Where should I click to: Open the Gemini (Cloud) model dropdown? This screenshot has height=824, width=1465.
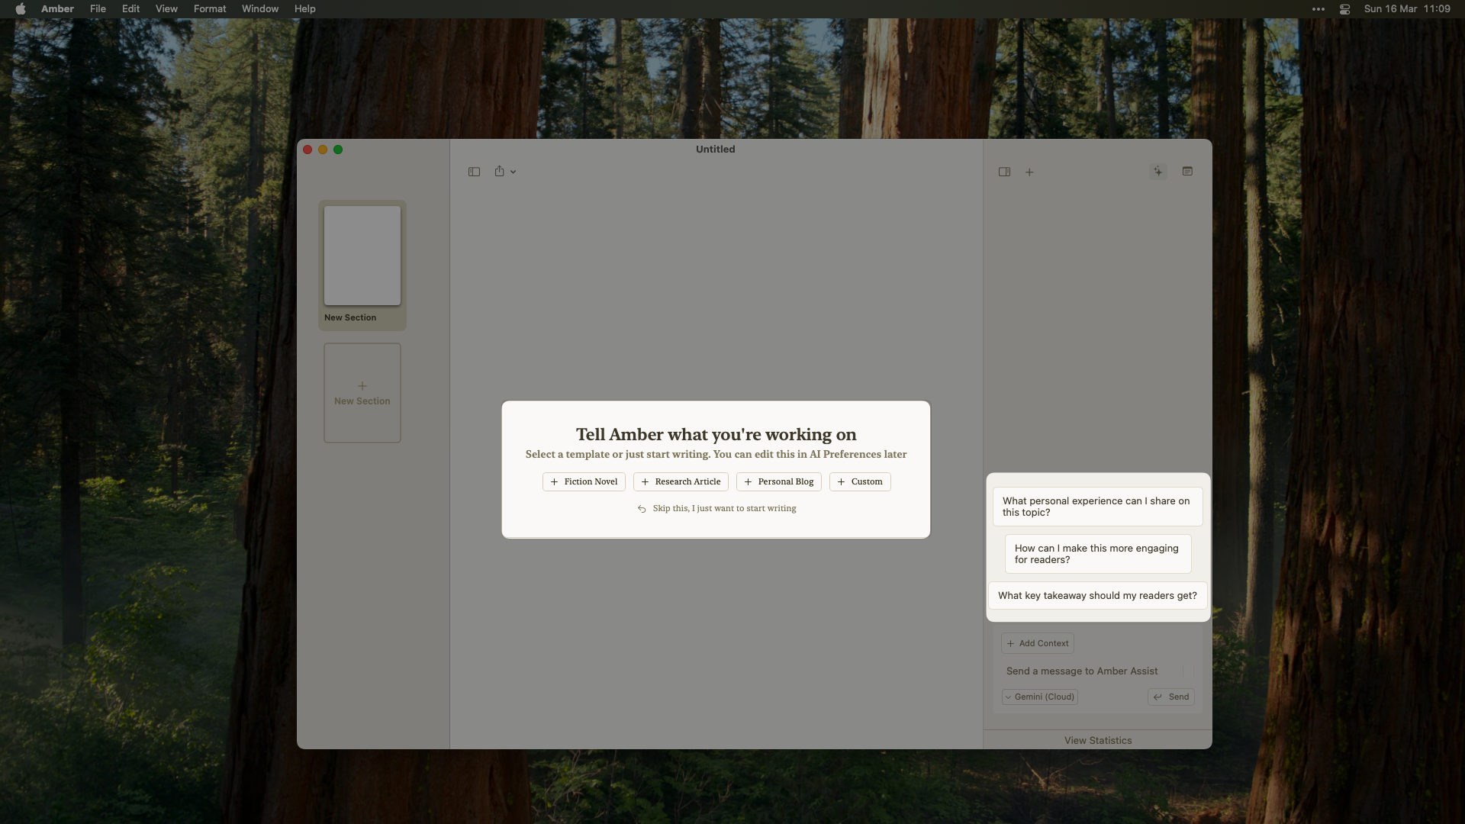(x=1039, y=697)
